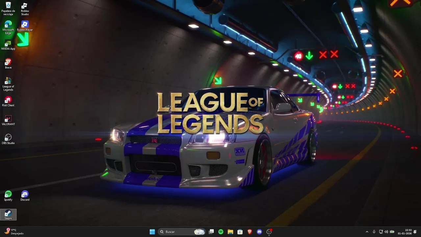This screenshot has height=237, width=421.
Task: Select the Brave browser desktop icon
Action: (x=8, y=64)
